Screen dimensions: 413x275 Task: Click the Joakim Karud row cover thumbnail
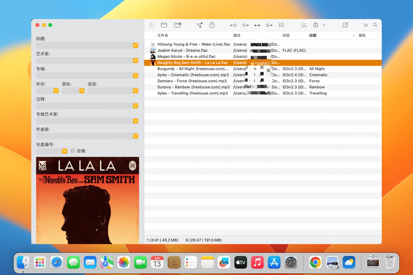pyautogui.click(x=153, y=50)
